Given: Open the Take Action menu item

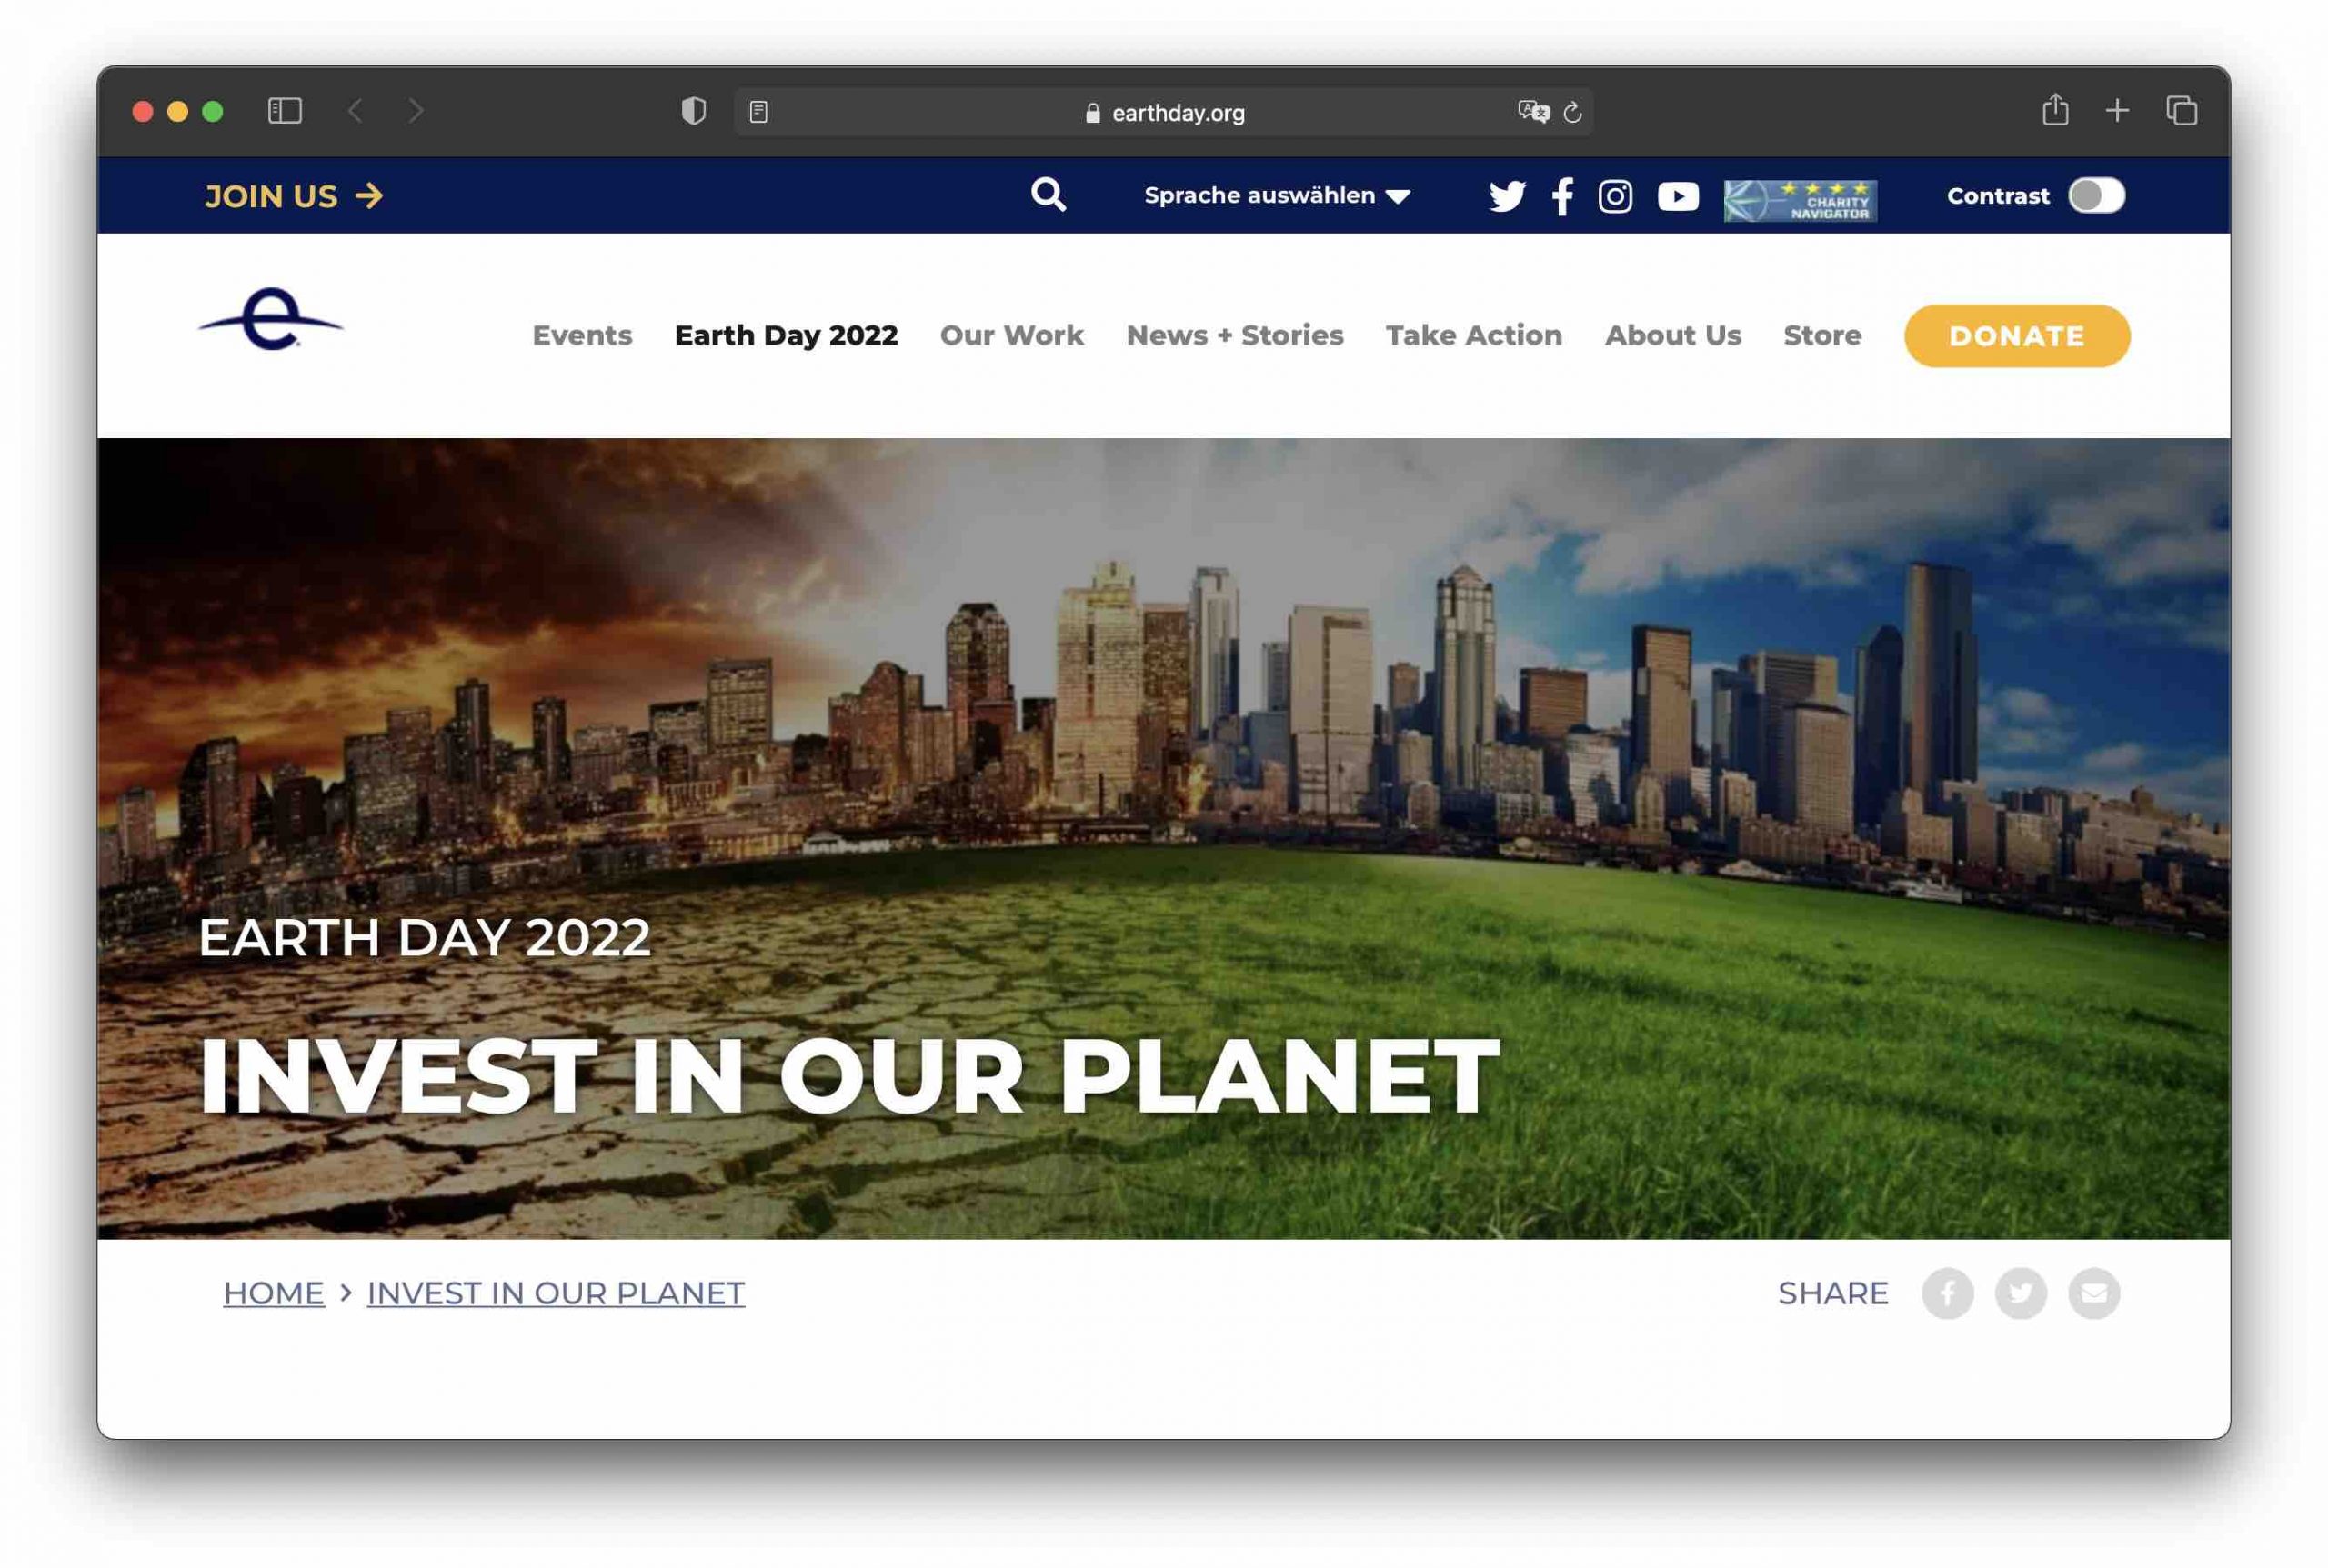Looking at the screenshot, I should (1472, 335).
